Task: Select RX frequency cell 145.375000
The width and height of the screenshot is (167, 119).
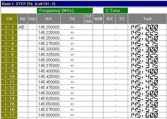Action: (48, 65)
